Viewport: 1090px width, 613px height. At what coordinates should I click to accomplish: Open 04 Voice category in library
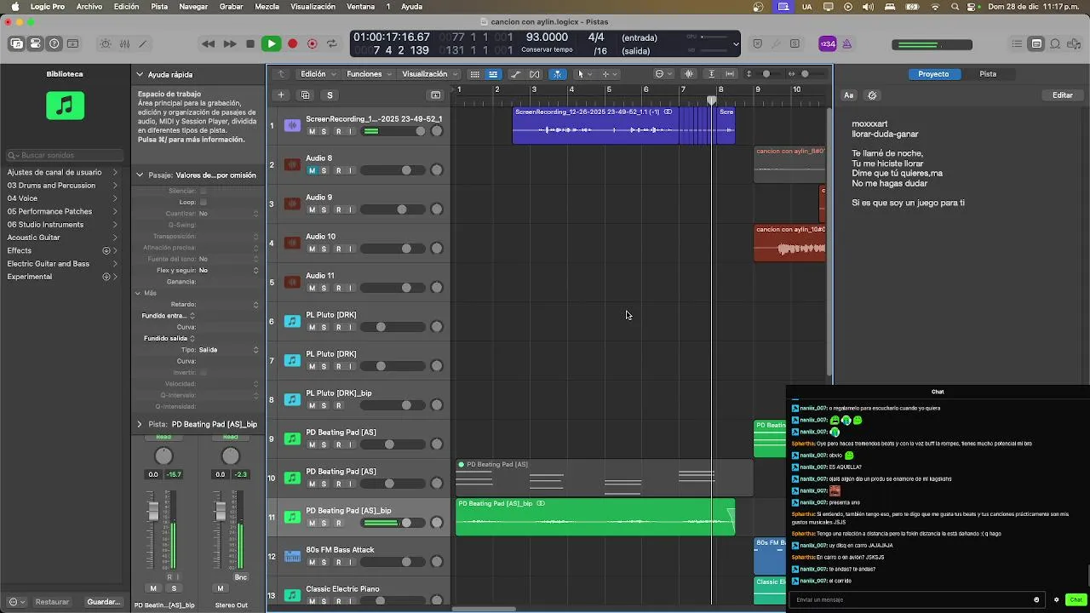63,198
